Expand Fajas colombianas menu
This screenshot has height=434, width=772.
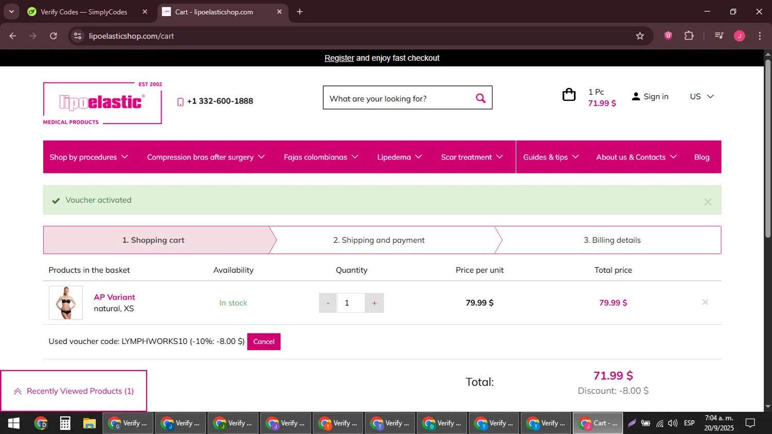click(x=321, y=157)
